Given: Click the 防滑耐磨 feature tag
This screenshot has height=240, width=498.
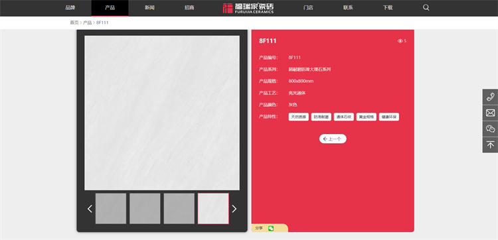Looking at the screenshot, I should (321, 117).
